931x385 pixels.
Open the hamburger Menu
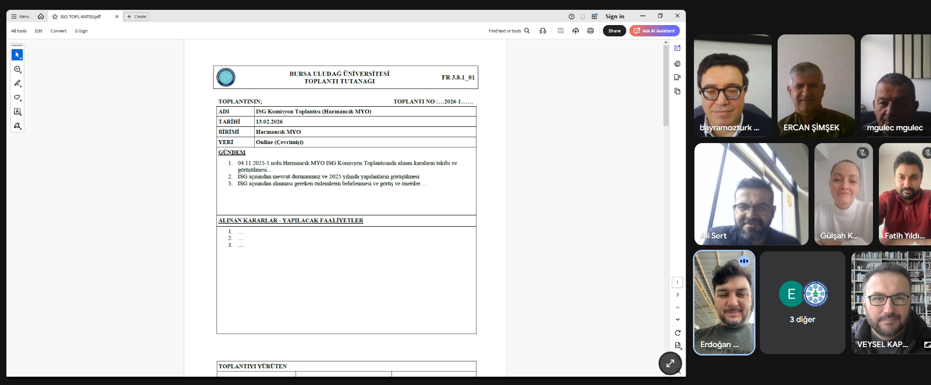click(x=20, y=17)
